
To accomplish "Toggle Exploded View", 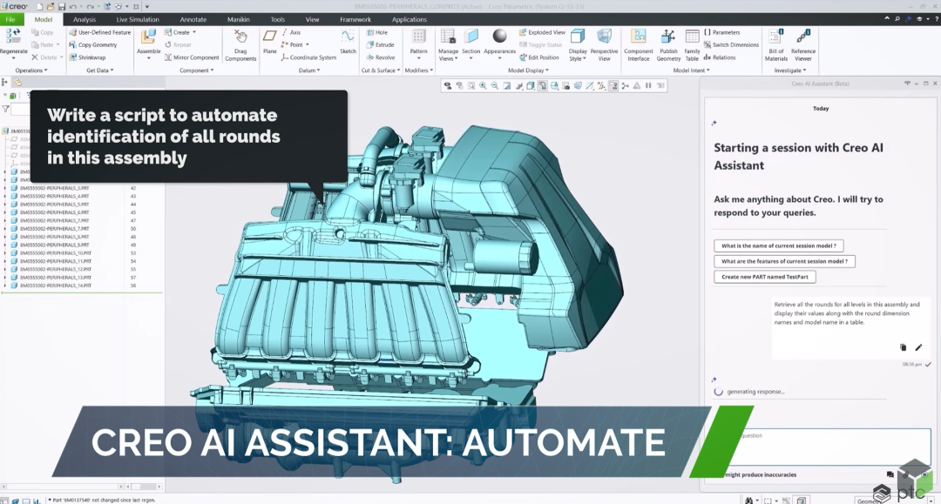I will coord(541,32).
